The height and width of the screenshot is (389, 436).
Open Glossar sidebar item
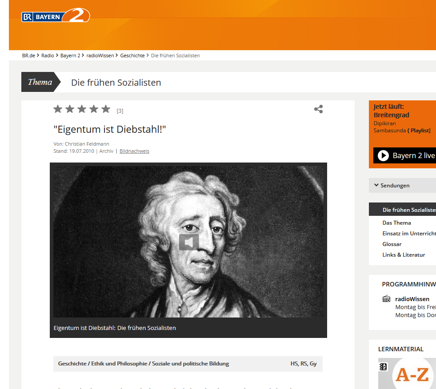(x=392, y=244)
